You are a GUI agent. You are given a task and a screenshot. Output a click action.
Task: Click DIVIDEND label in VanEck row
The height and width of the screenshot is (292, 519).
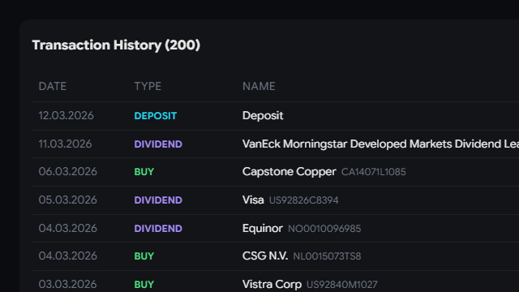tap(158, 144)
